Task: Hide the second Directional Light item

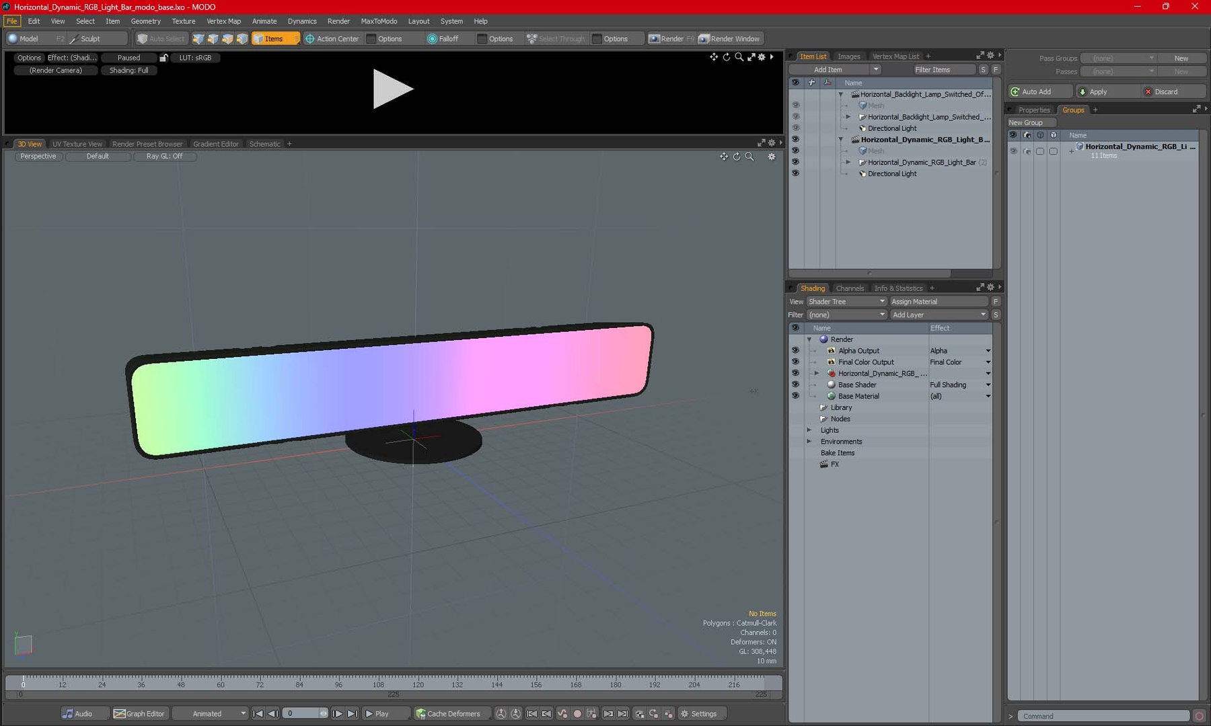Action: tap(795, 173)
